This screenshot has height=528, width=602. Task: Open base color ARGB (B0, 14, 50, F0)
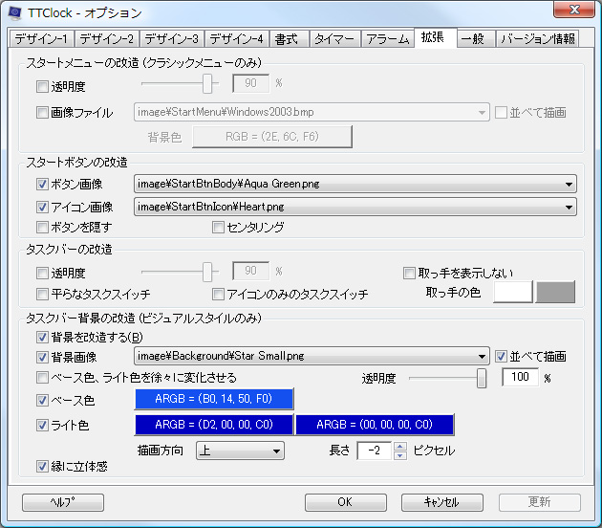point(214,399)
